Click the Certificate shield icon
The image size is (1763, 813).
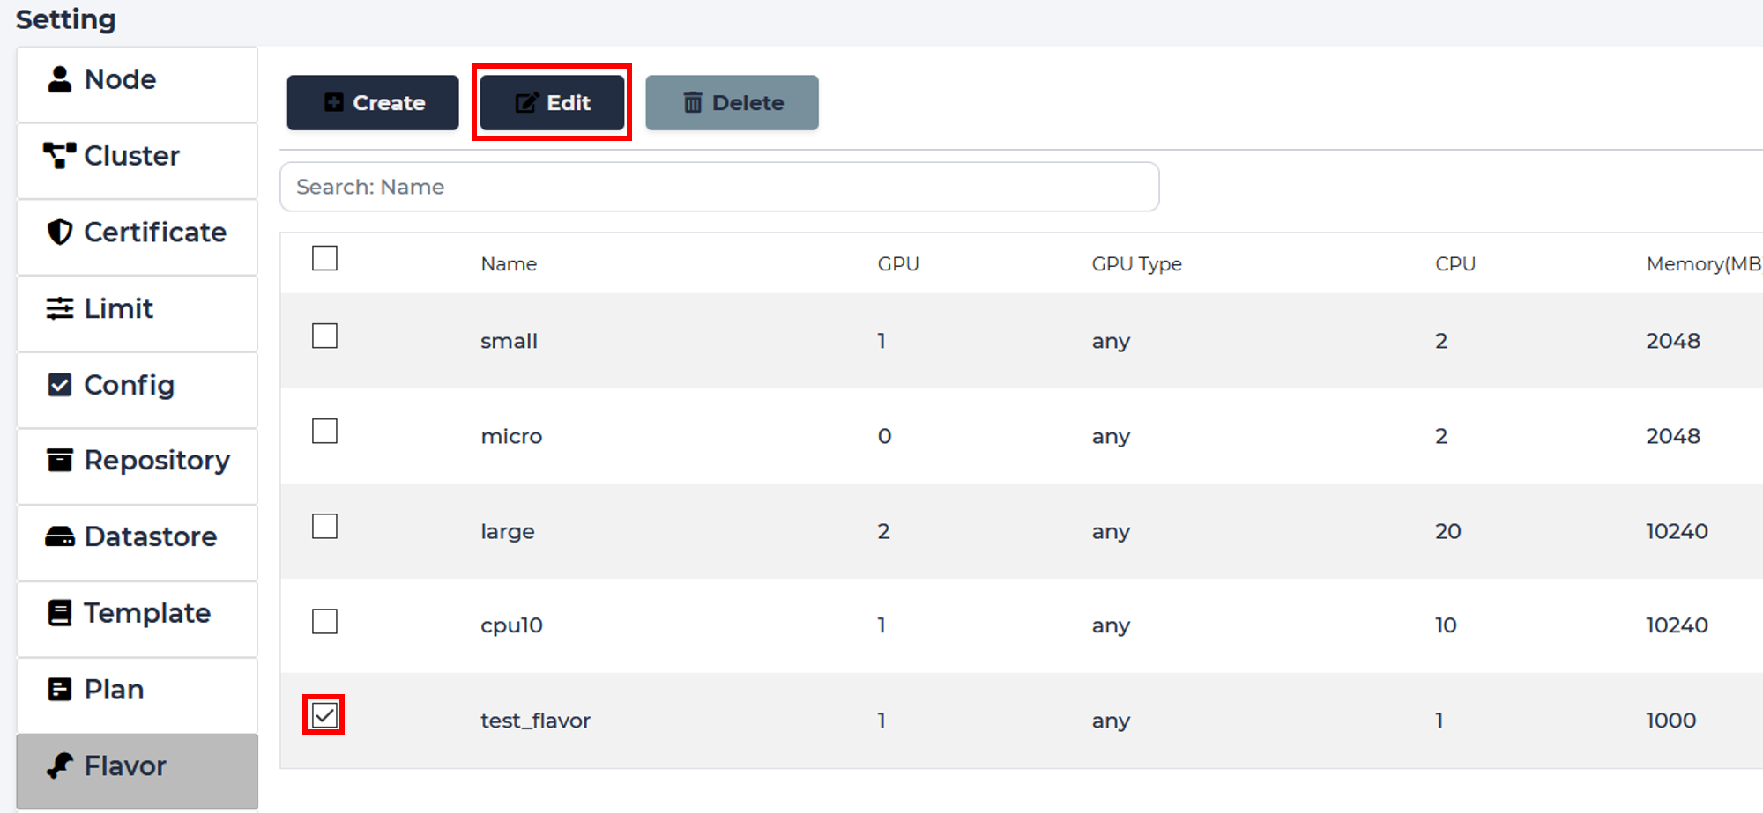59,233
